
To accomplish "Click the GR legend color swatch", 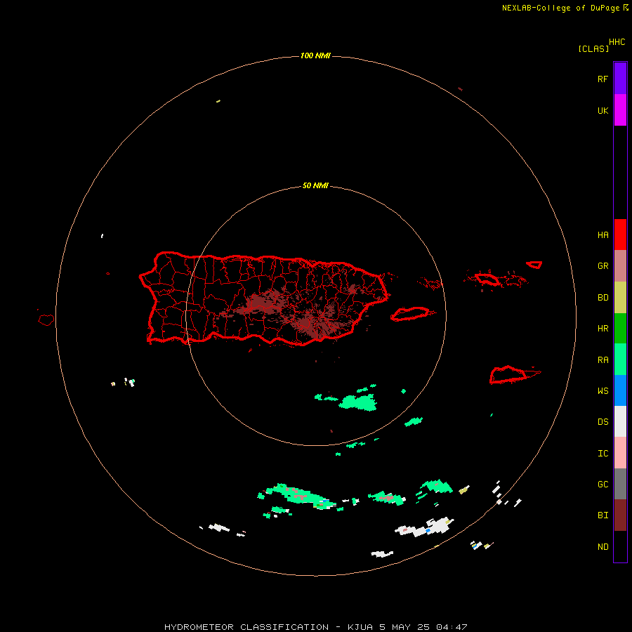I will click(620, 266).
